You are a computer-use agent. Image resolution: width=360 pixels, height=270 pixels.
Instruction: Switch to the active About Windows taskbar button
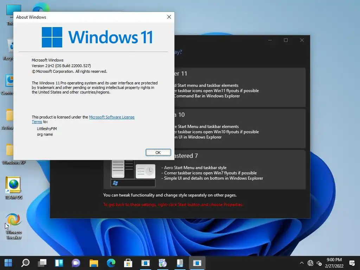point(197,263)
